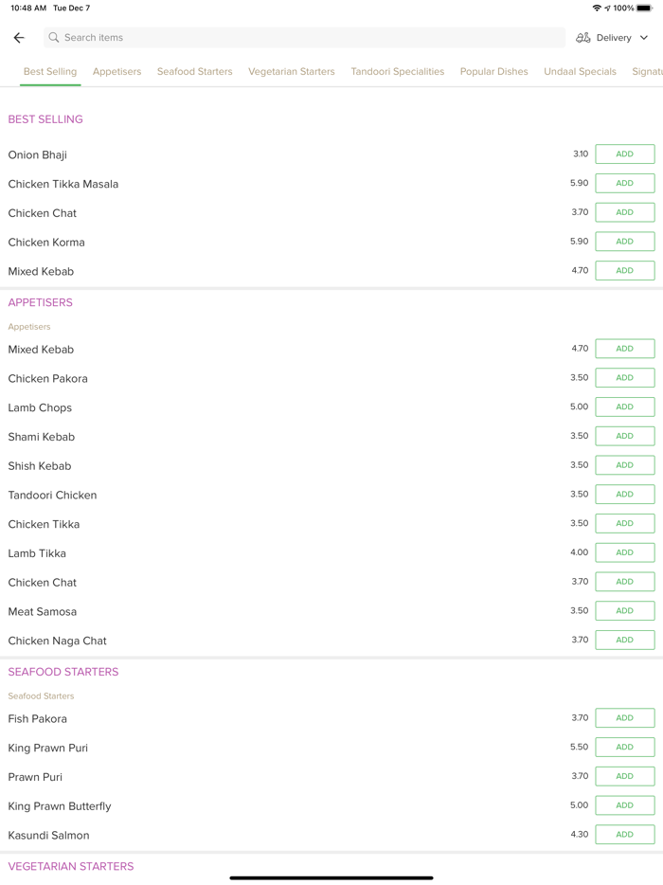Add Chicken Tikka Masala to order
This screenshot has height=885, width=663.
coord(624,184)
